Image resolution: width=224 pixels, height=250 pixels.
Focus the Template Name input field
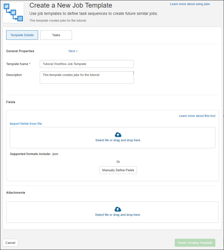pyautogui.click(x=87, y=64)
